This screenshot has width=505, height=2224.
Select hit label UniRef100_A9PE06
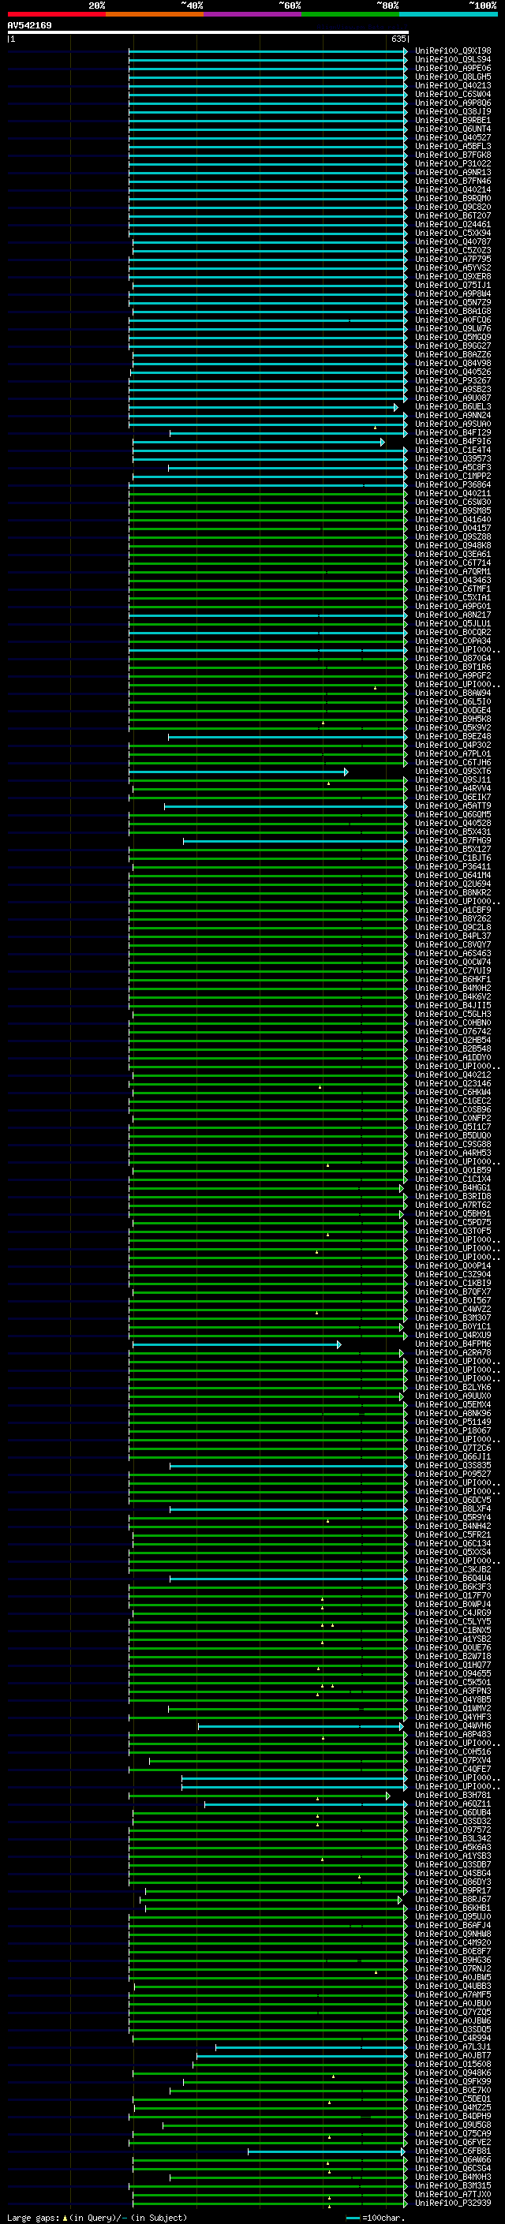tap(452, 68)
